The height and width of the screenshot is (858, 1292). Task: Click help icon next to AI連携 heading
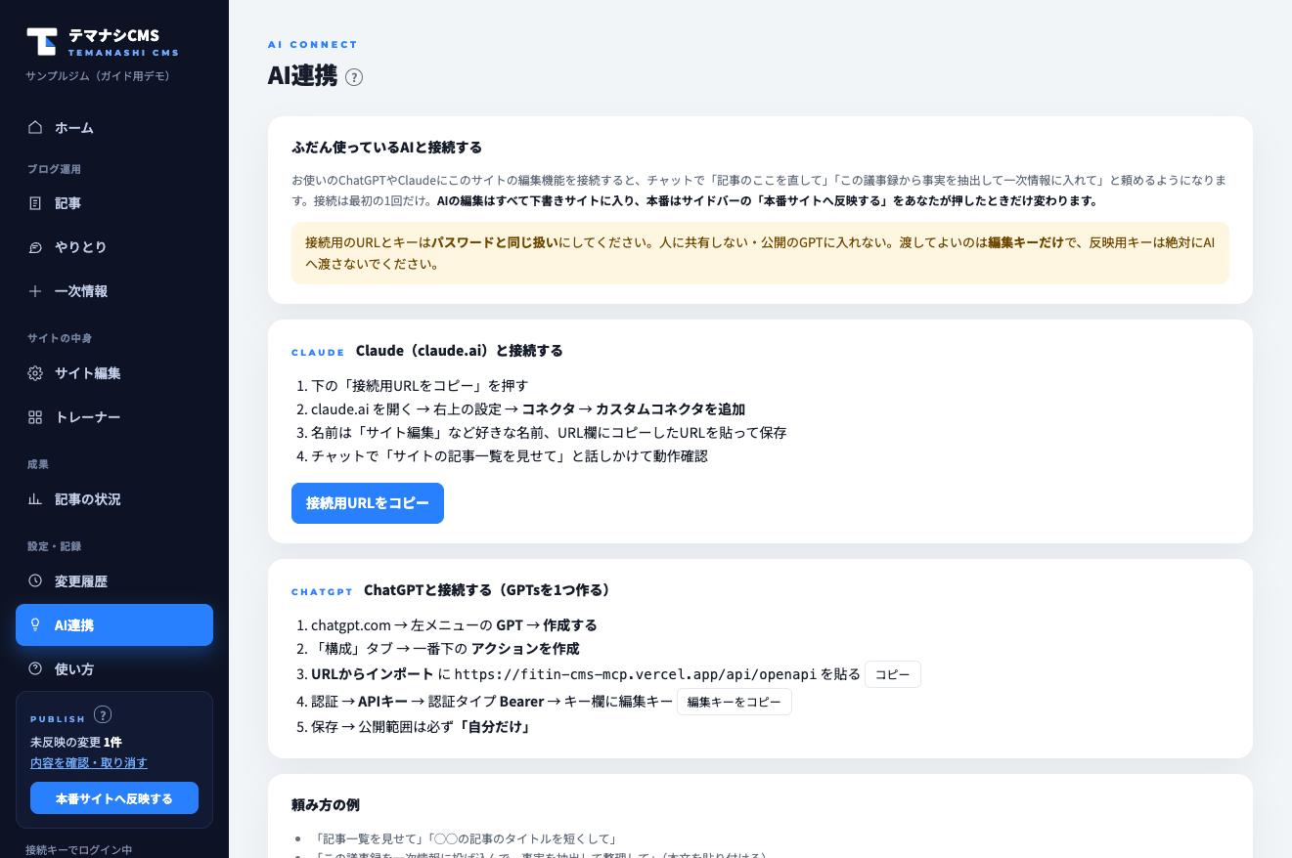[354, 77]
